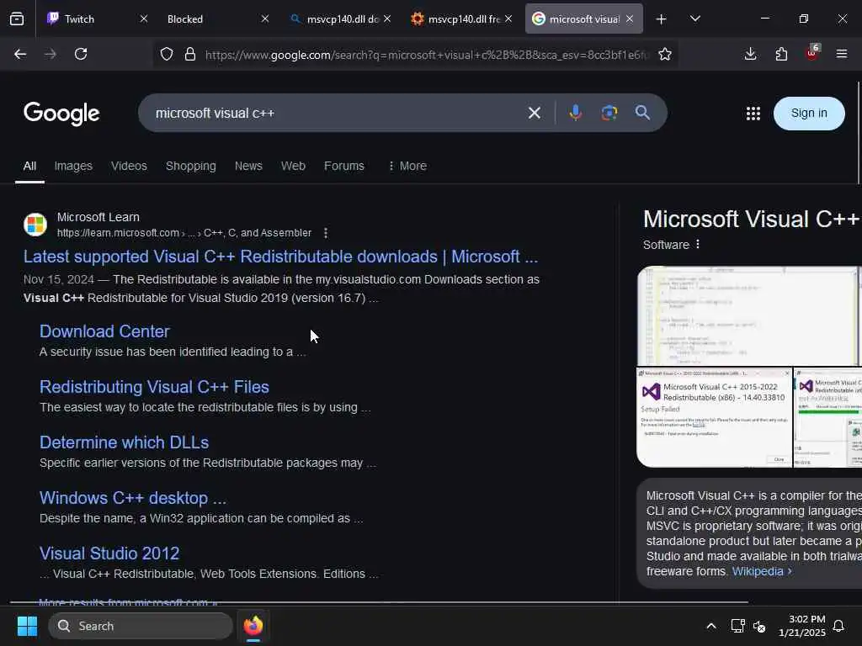Clear the Google search box
Image resolution: width=862 pixels, height=646 pixels.
(535, 114)
